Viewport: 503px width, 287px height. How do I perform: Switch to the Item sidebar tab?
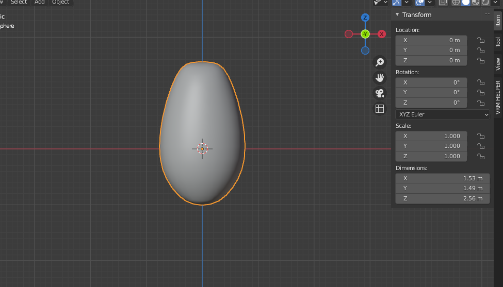498,21
